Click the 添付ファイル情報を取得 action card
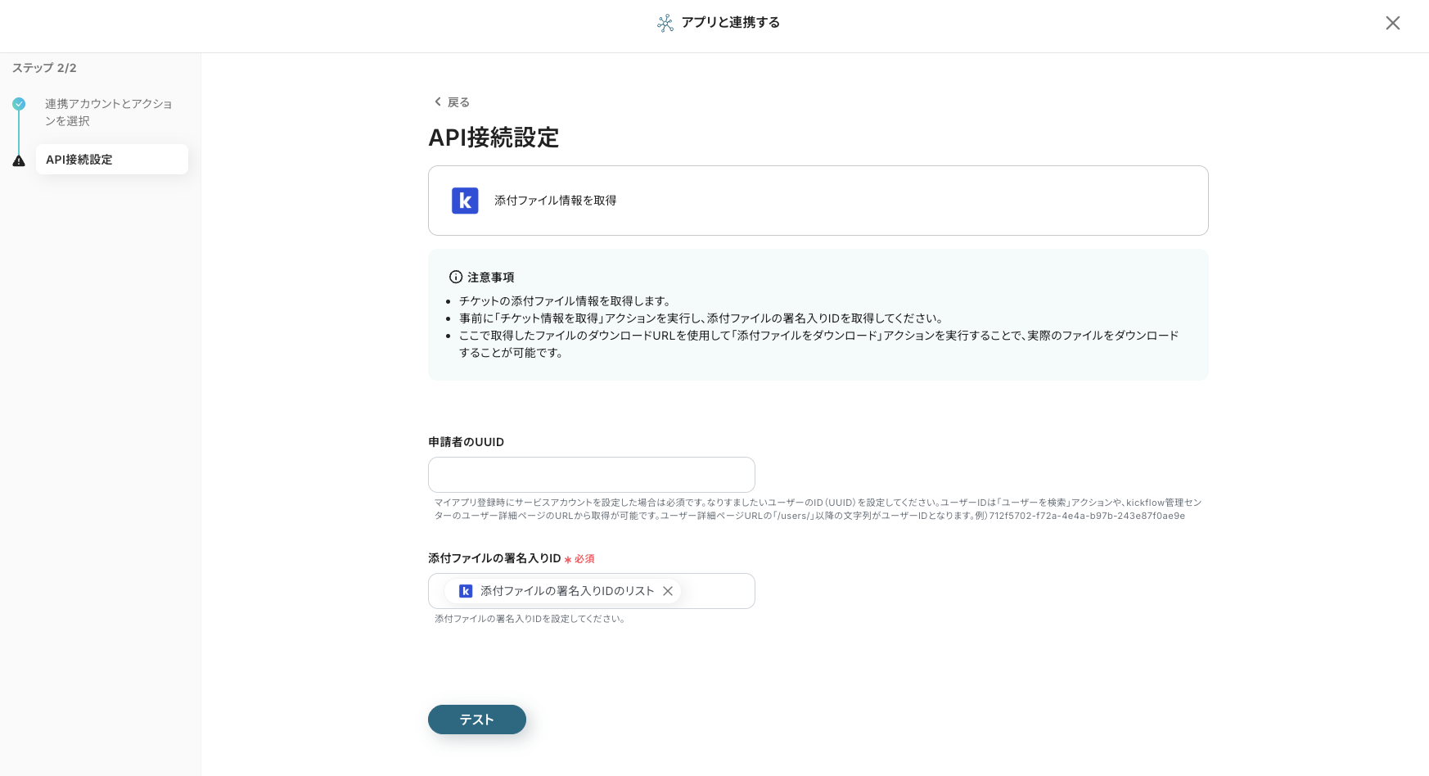 pyautogui.click(x=818, y=201)
